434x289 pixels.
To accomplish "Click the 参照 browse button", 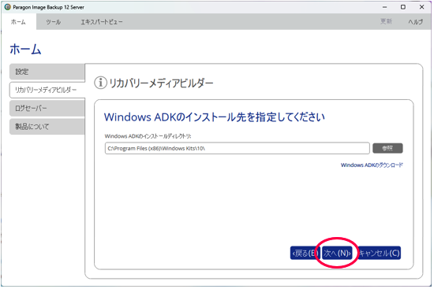I will pyautogui.click(x=387, y=148).
